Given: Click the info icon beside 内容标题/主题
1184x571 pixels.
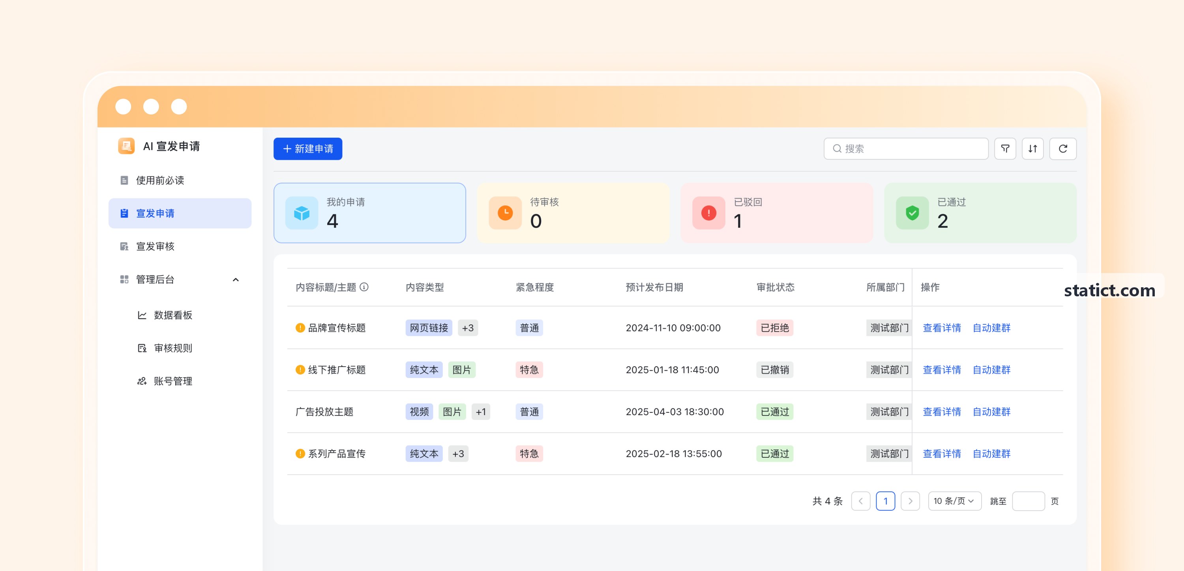Looking at the screenshot, I should [x=364, y=287].
